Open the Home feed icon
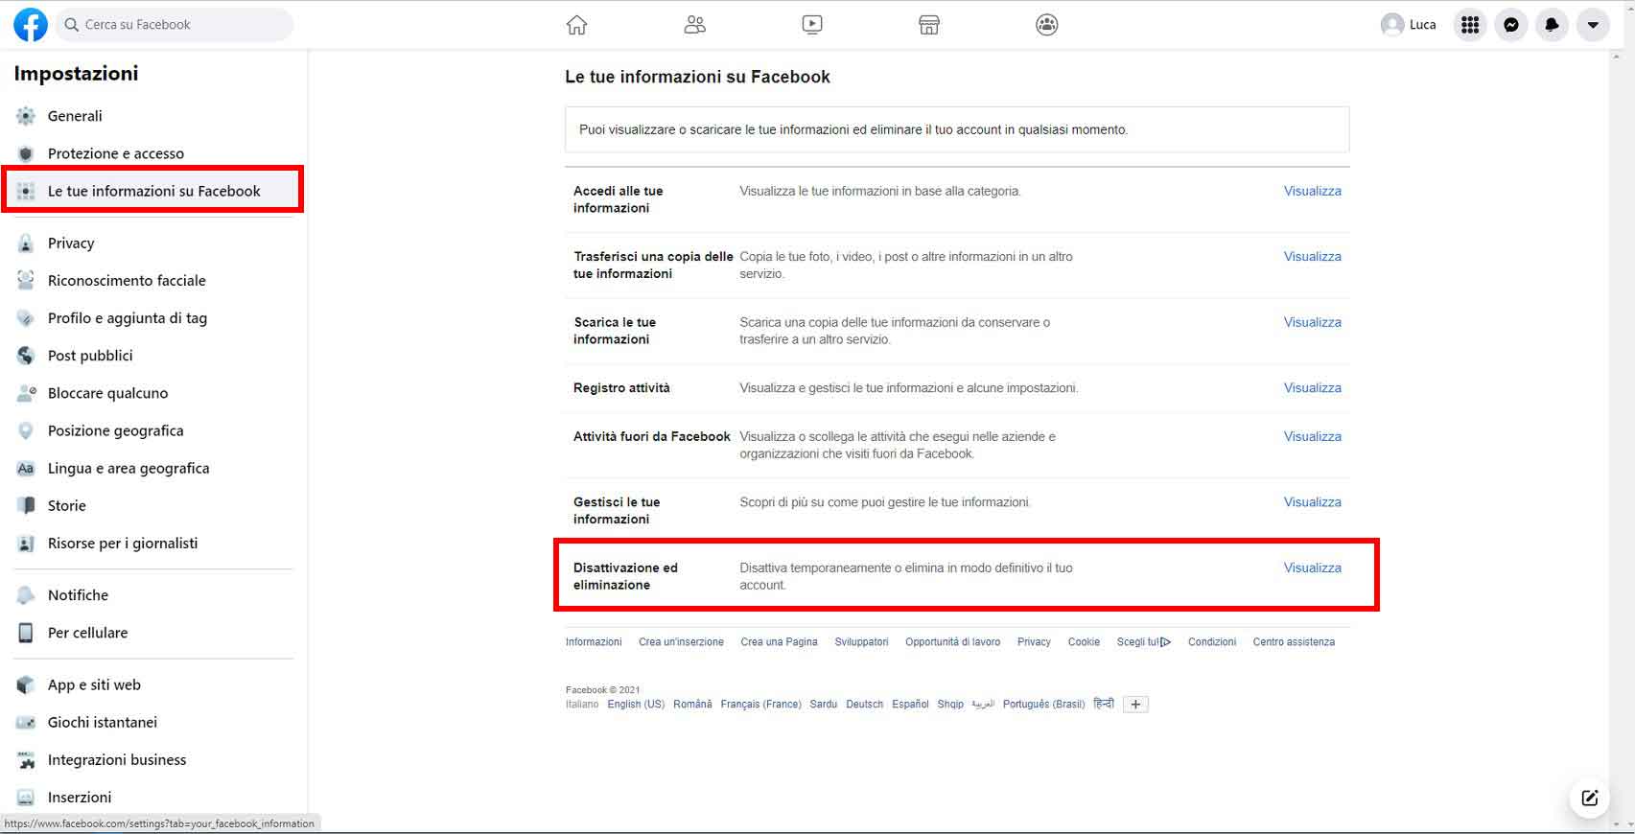This screenshot has height=834, width=1635. pyautogui.click(x=576, y=25)
